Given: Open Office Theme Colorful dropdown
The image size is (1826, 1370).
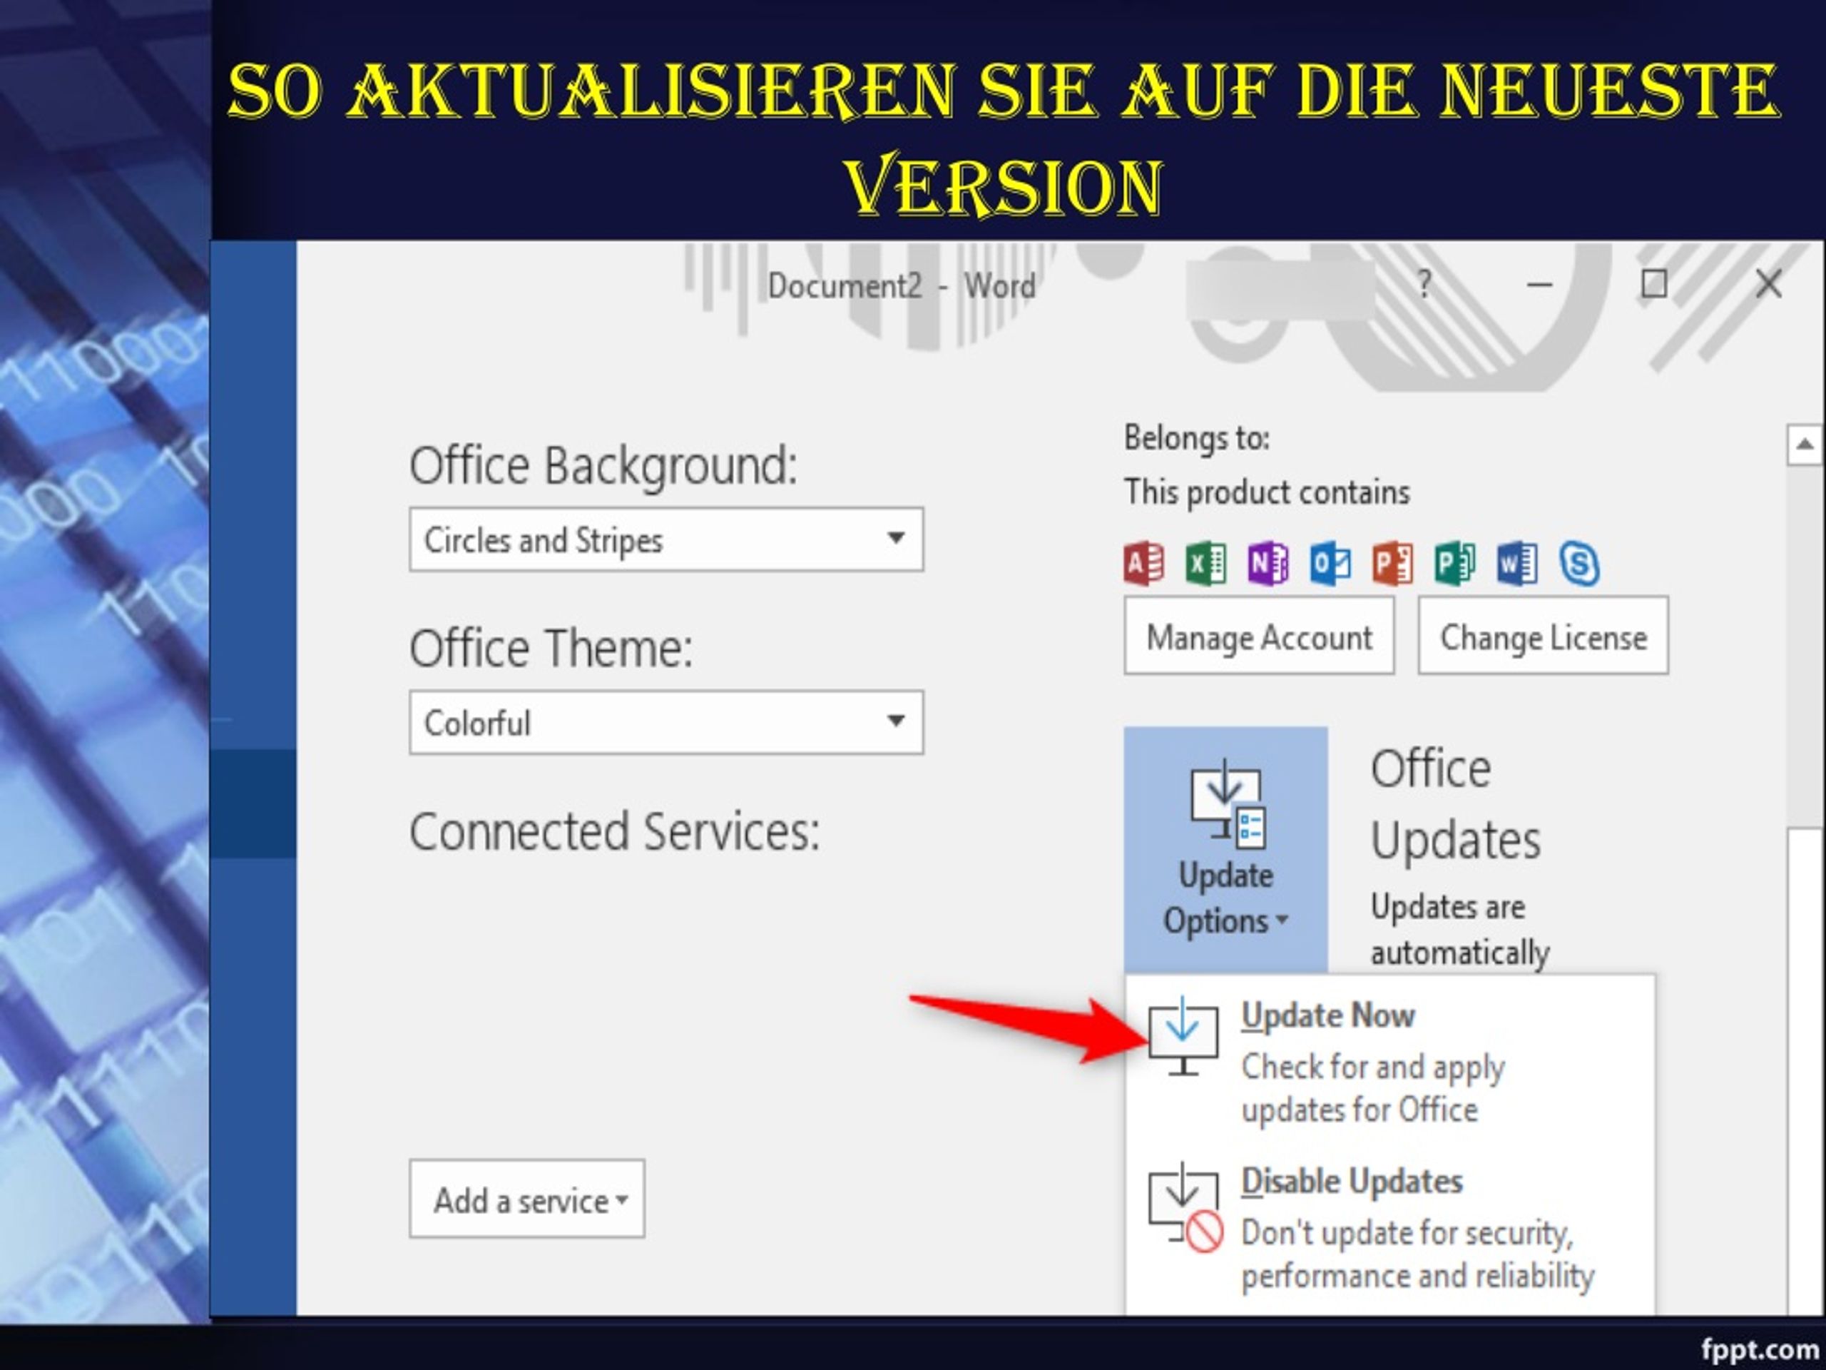Looking at the screenshot, I should tap(666, 723).
